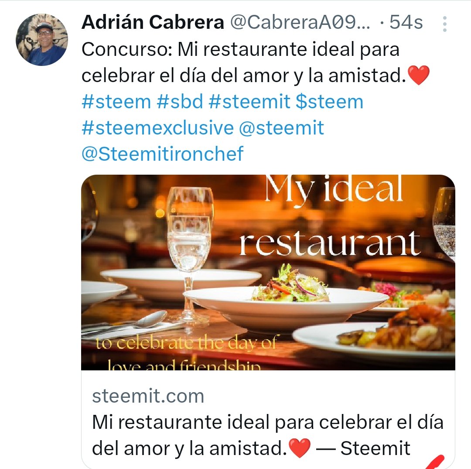Open Adrián Cabrera's profile avatar

point(42,40)
